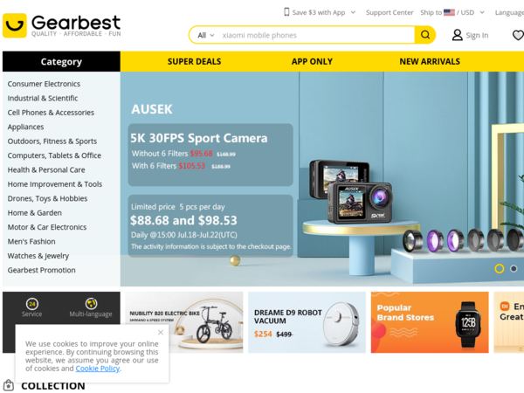Click the Collection shopping bag icon

pyautogui.click(x=9, y=385)
